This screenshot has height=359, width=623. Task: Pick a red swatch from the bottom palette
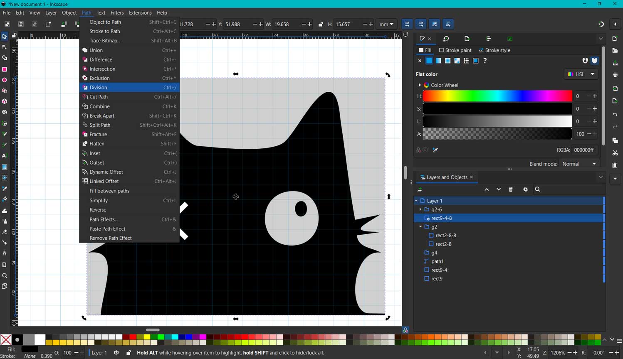coord(132,337)
